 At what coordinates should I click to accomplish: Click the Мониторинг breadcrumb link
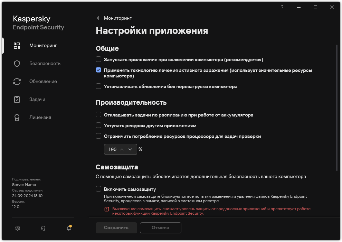point(118,18)
